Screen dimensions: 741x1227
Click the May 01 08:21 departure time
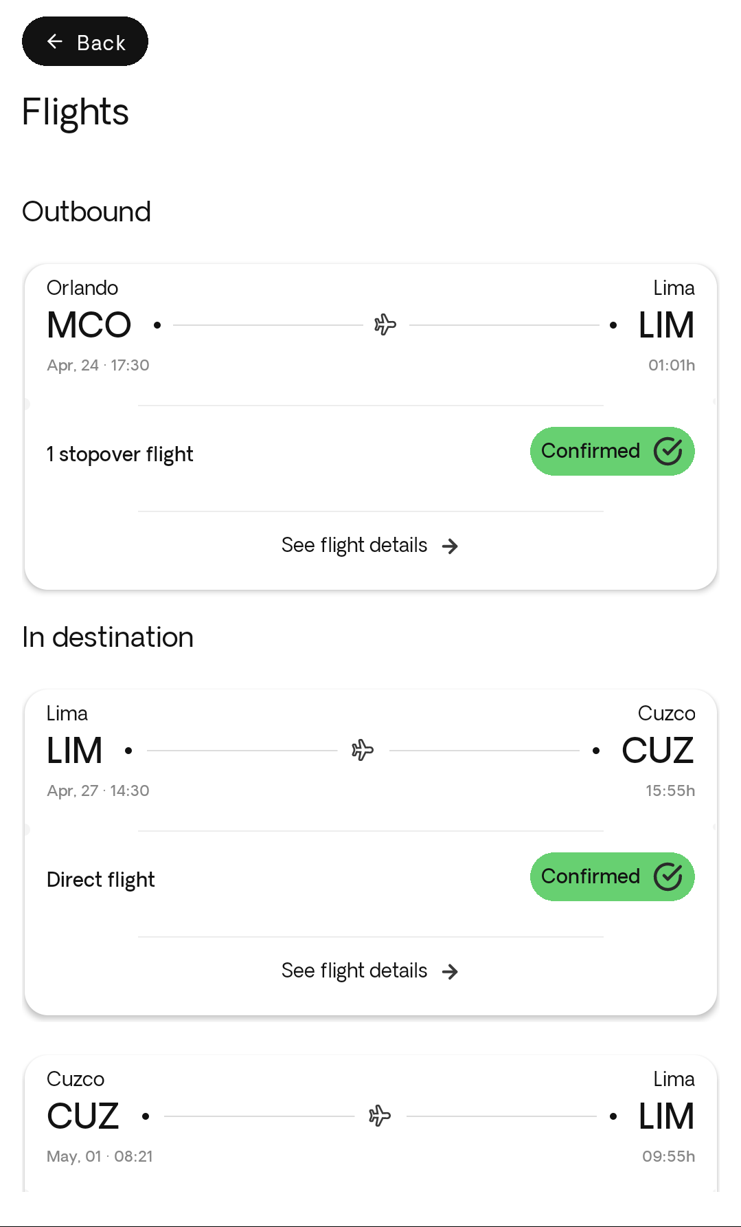pos(100,1156)
